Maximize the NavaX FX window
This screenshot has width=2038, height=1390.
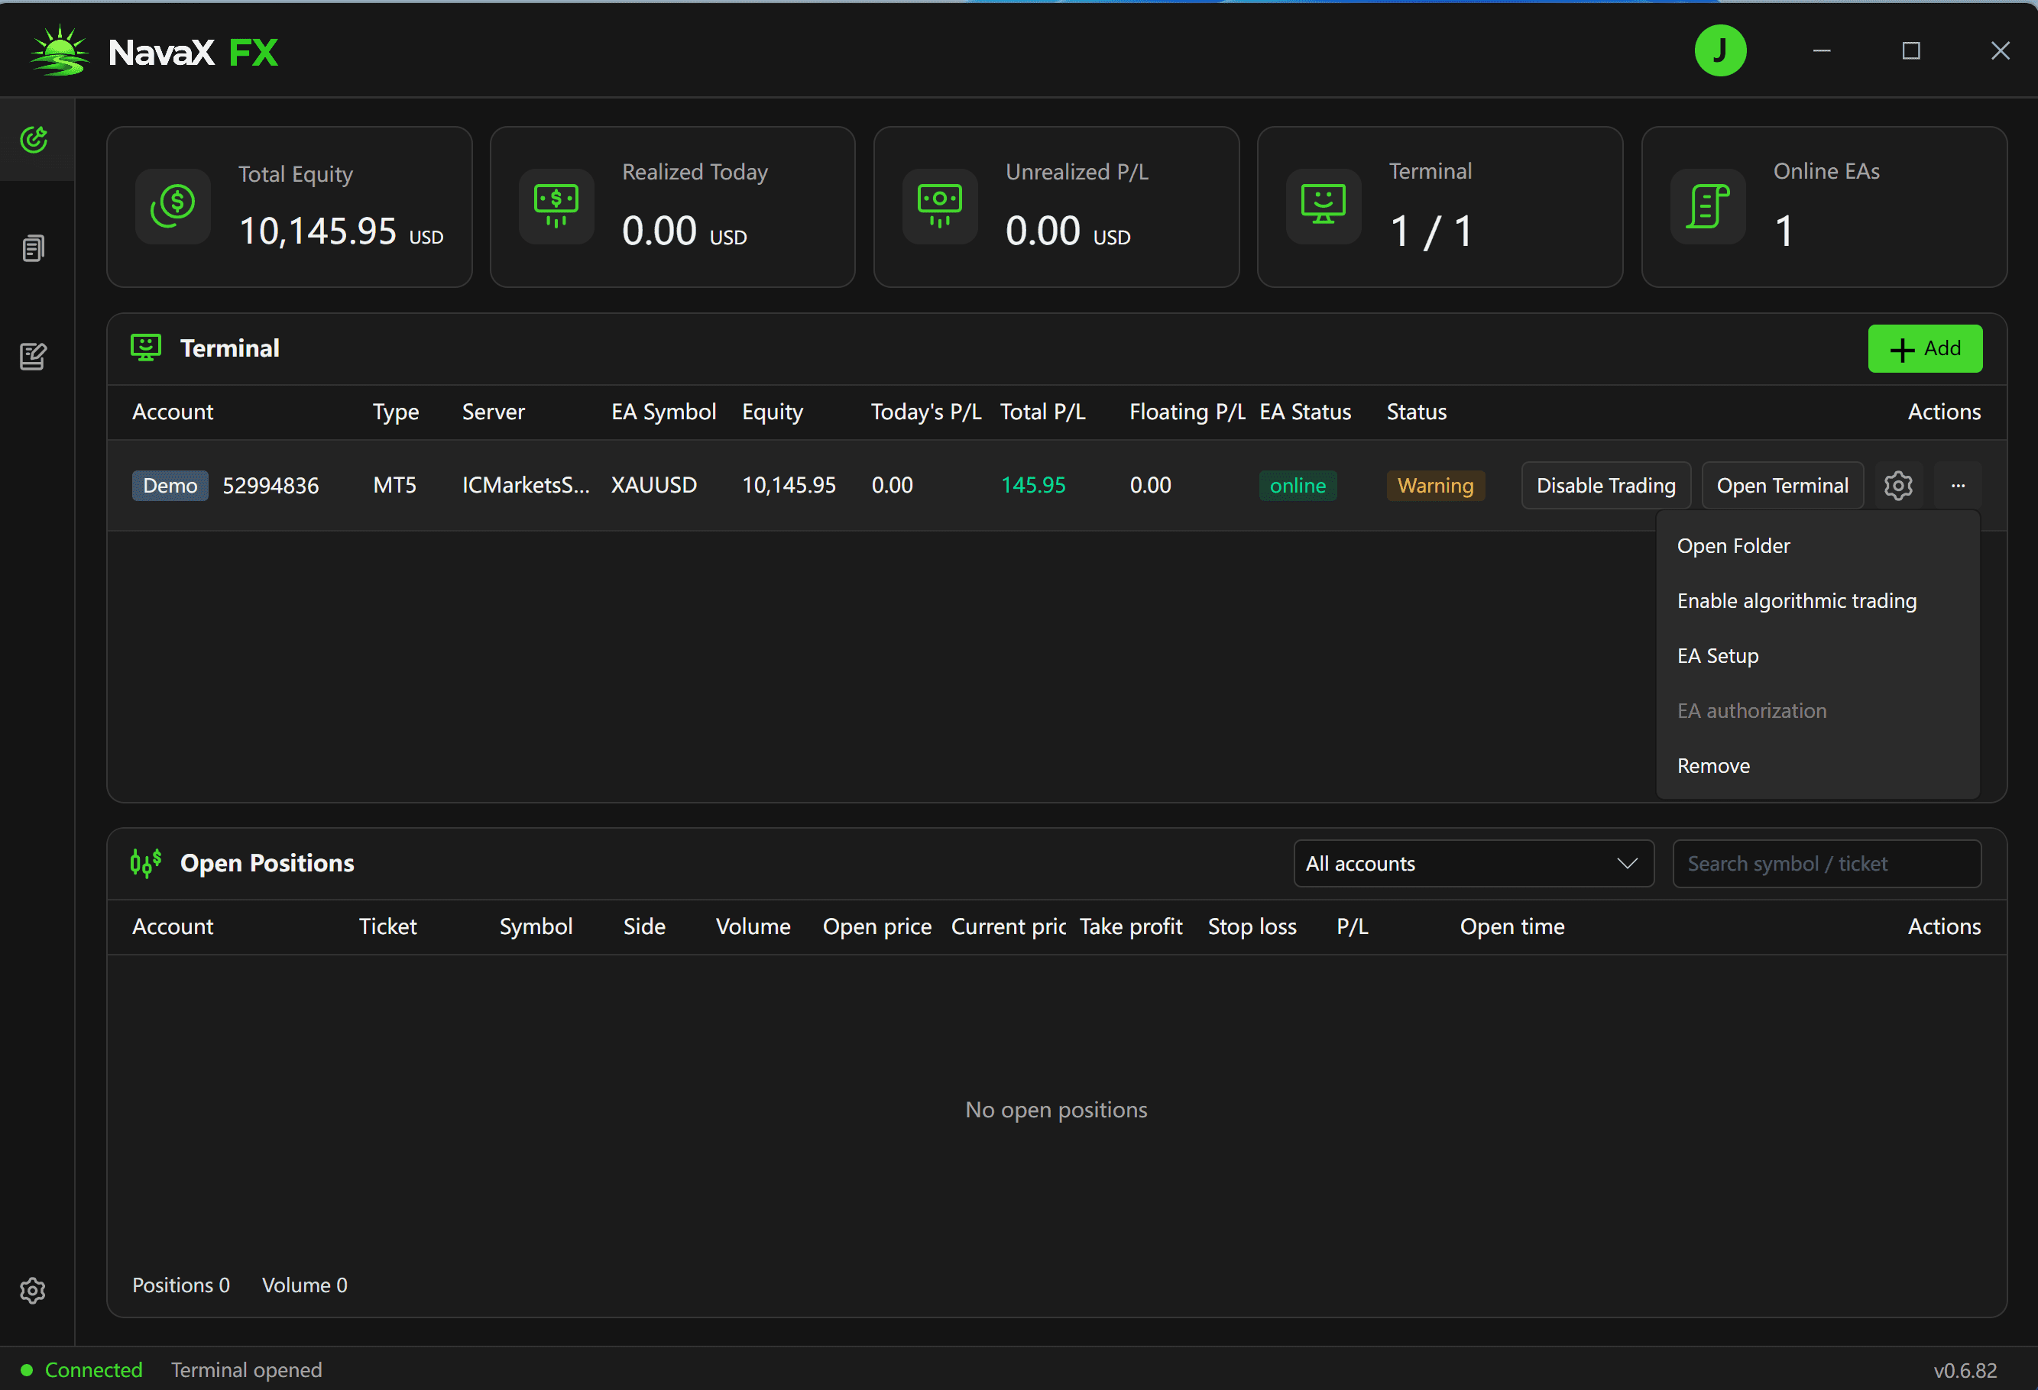click(1911, 51)
